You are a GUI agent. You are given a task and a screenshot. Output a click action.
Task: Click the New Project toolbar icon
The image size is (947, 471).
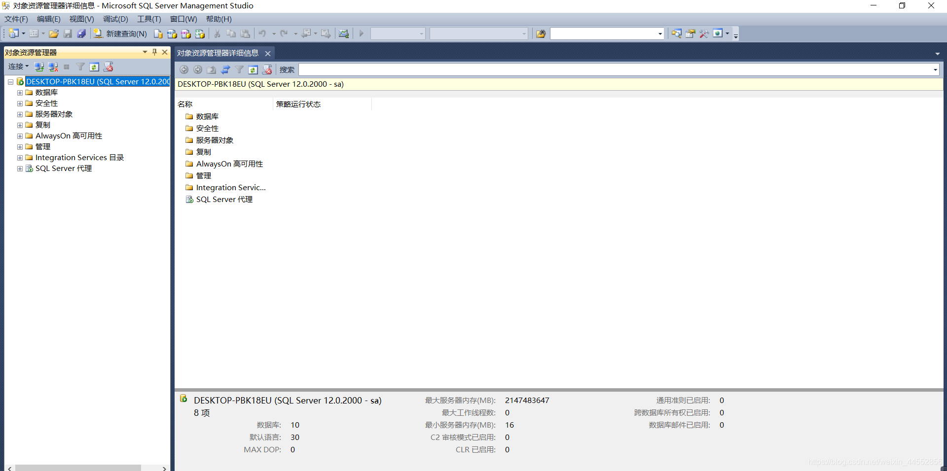pos(14,34)
